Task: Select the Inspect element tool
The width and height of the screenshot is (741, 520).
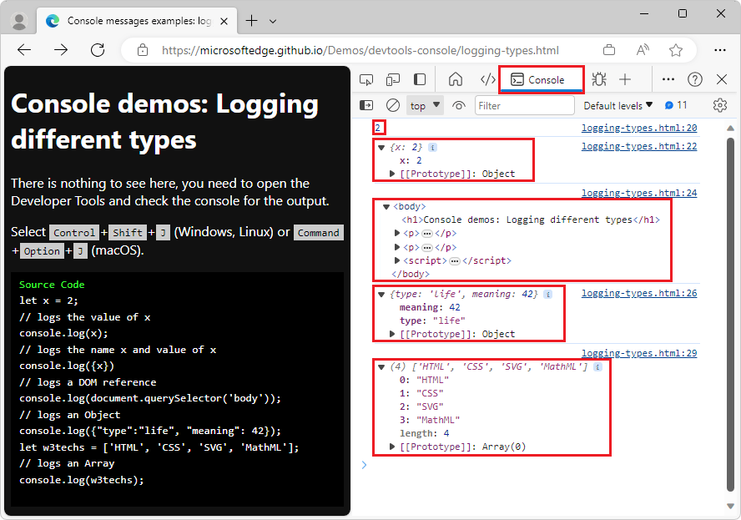Action: pos(367,78)
